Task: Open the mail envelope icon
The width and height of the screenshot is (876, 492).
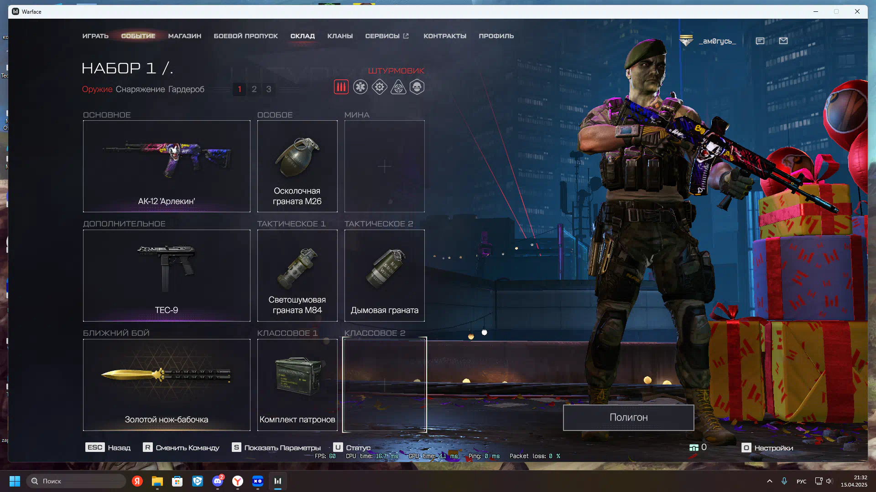Action: (x=783, y=41)
